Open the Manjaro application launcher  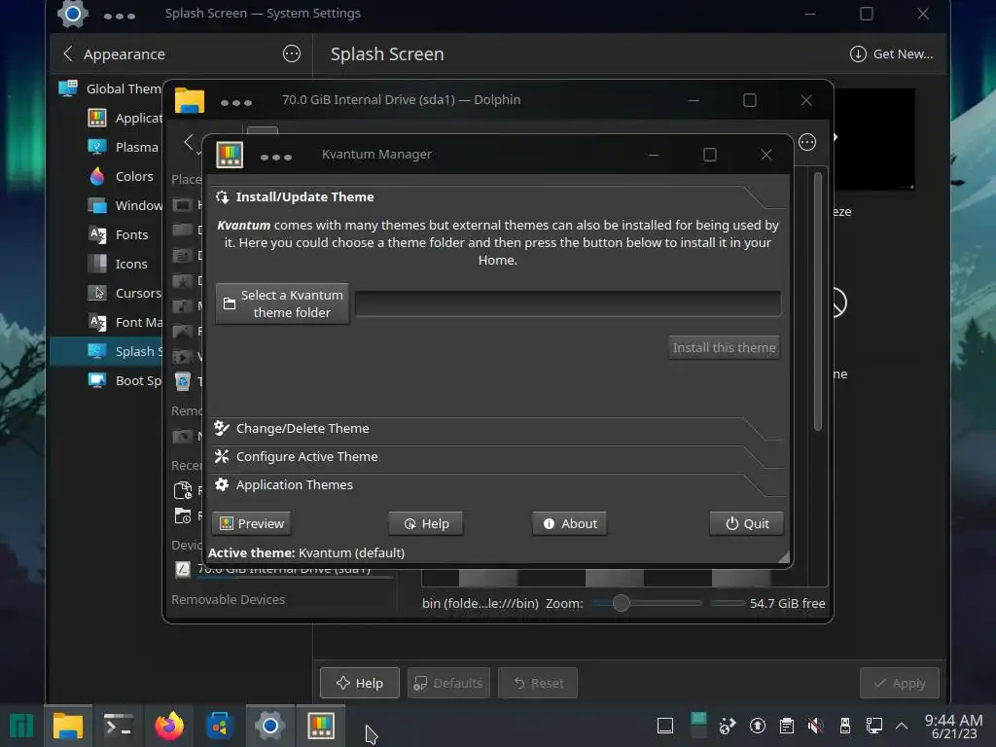21,726
